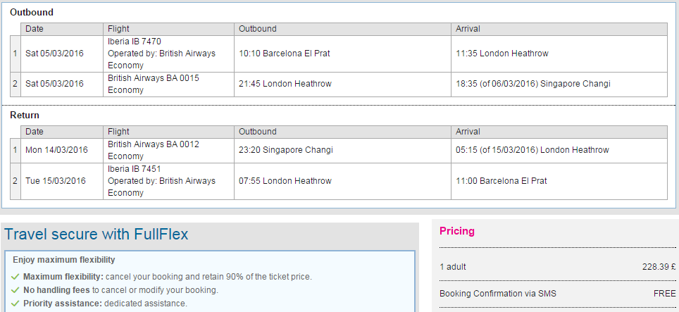Select the Travel secure with FullFlex heading

pyautogui.click(x=96, y=234)
